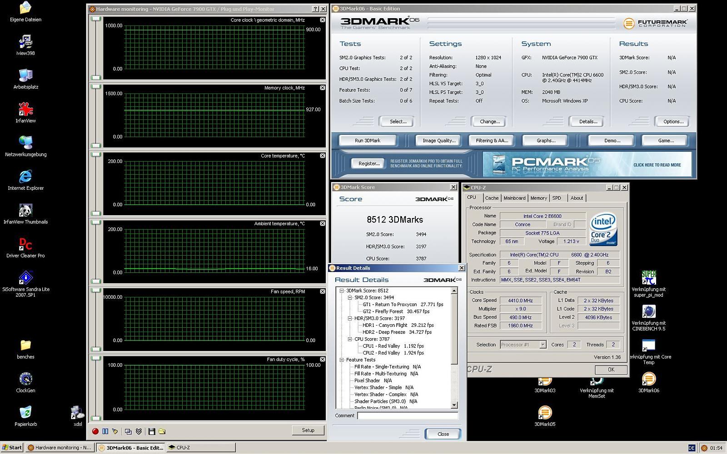The image size is (727, 454).
Task: Click the Futuremark Corporation logo
Action: coord(655,23)
